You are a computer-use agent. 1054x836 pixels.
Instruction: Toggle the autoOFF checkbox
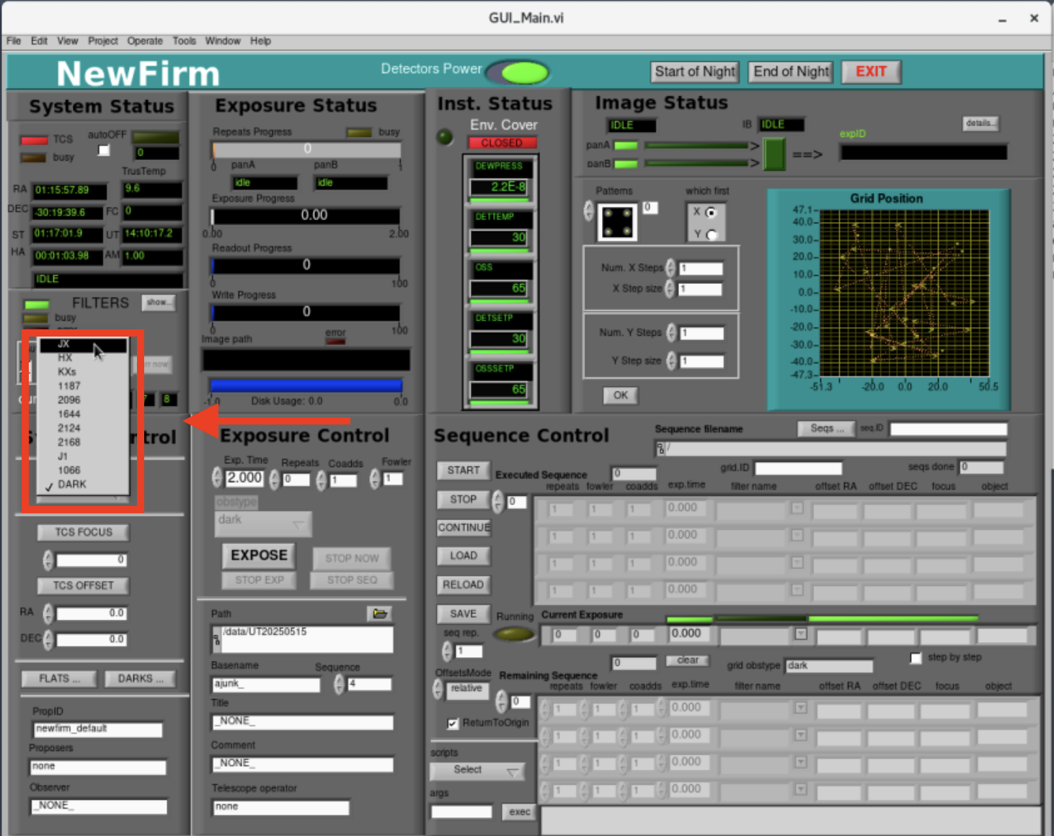click(x=104, y=150)
